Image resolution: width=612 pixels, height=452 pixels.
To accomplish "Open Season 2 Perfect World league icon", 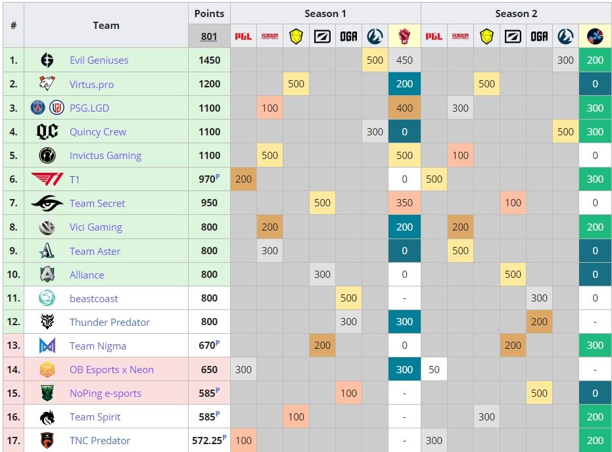I will point(460,36).
